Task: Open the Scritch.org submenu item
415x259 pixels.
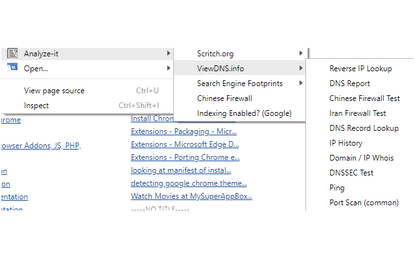Action: [240, 54]
